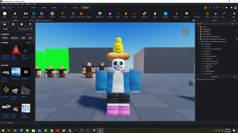The width and height of the screenshot is (238, 133).
Task: Click the Scene plugin icon
Action: 186,14
